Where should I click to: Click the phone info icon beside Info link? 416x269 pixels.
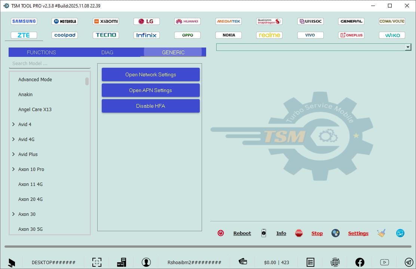tap(264, 233)
